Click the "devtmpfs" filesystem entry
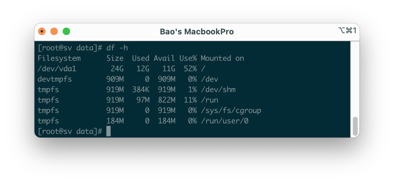 (x=55, y=79)
